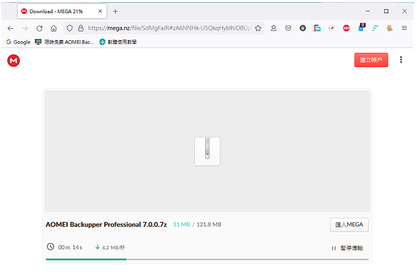Viewport: 417px width, 278px height.
Task: Open the Firefox hamburger menu
Action: click(404, 28)
